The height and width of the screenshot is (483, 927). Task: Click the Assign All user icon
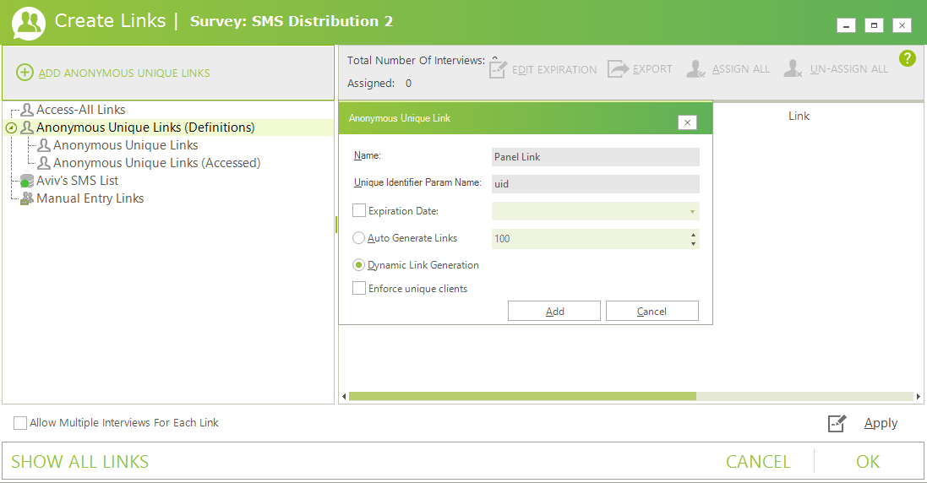(x=696, y=69)
